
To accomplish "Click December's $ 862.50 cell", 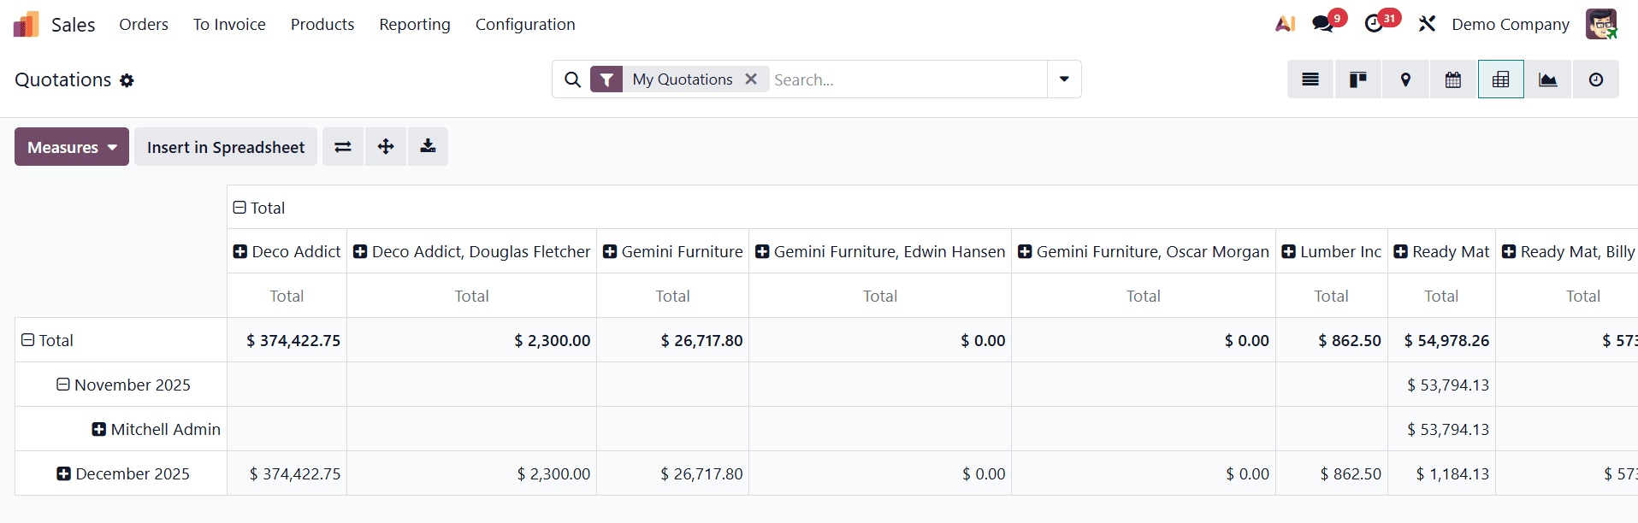I will (1331, 473).
